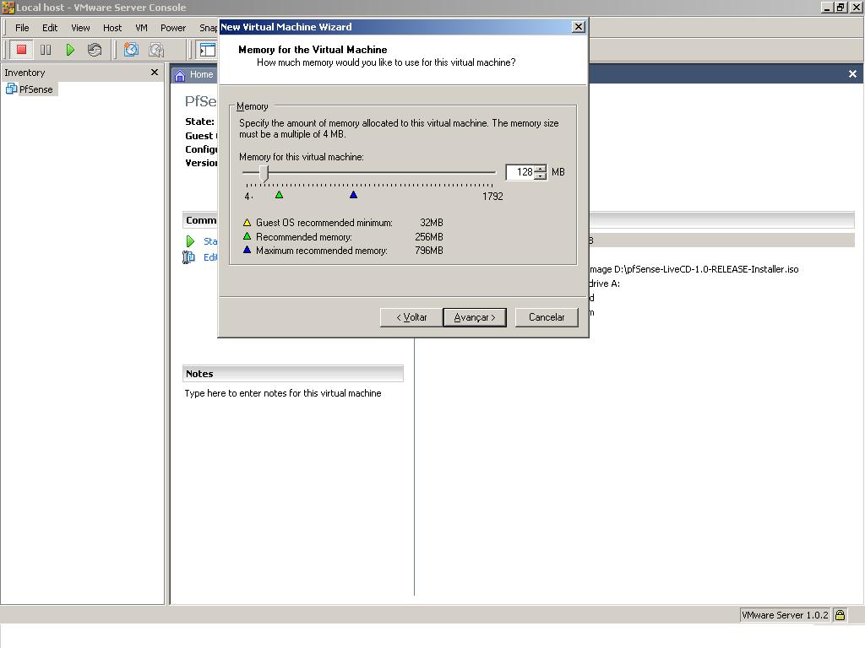Click the Notes section header

click(x=293, y=374)
